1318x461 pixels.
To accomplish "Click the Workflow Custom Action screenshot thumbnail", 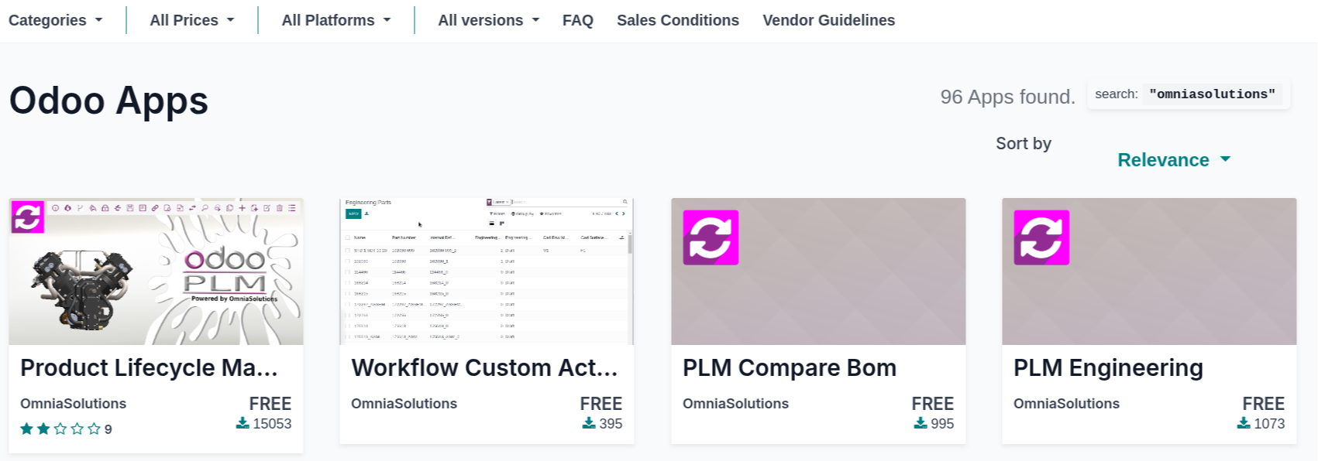I will click(x=487, y=271).
